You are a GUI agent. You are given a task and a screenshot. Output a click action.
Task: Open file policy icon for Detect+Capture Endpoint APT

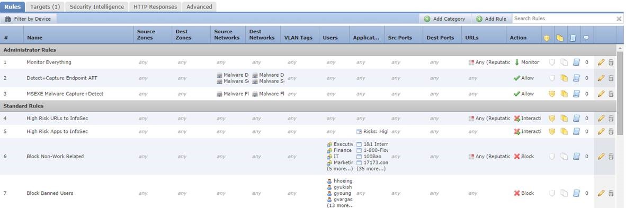[564, 78]
